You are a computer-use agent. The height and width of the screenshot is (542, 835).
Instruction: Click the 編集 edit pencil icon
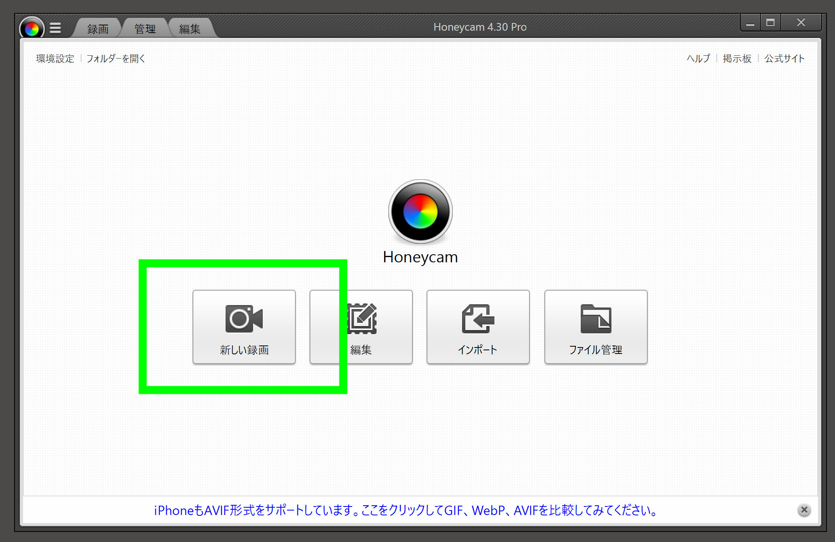[x=362, y=319]
